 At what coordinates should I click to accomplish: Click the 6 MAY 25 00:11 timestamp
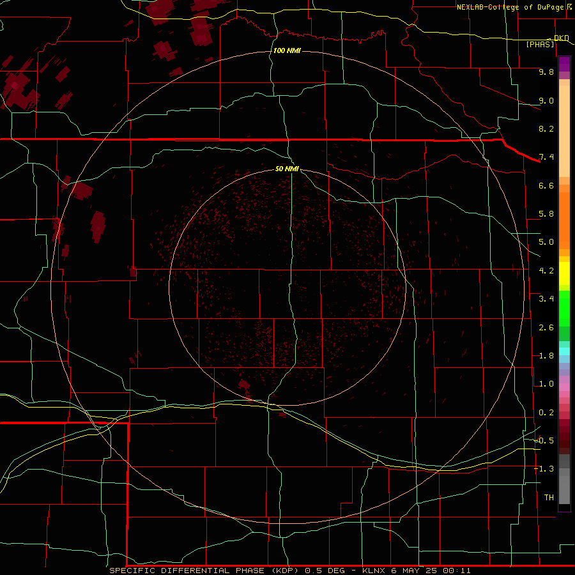[431, 571]
